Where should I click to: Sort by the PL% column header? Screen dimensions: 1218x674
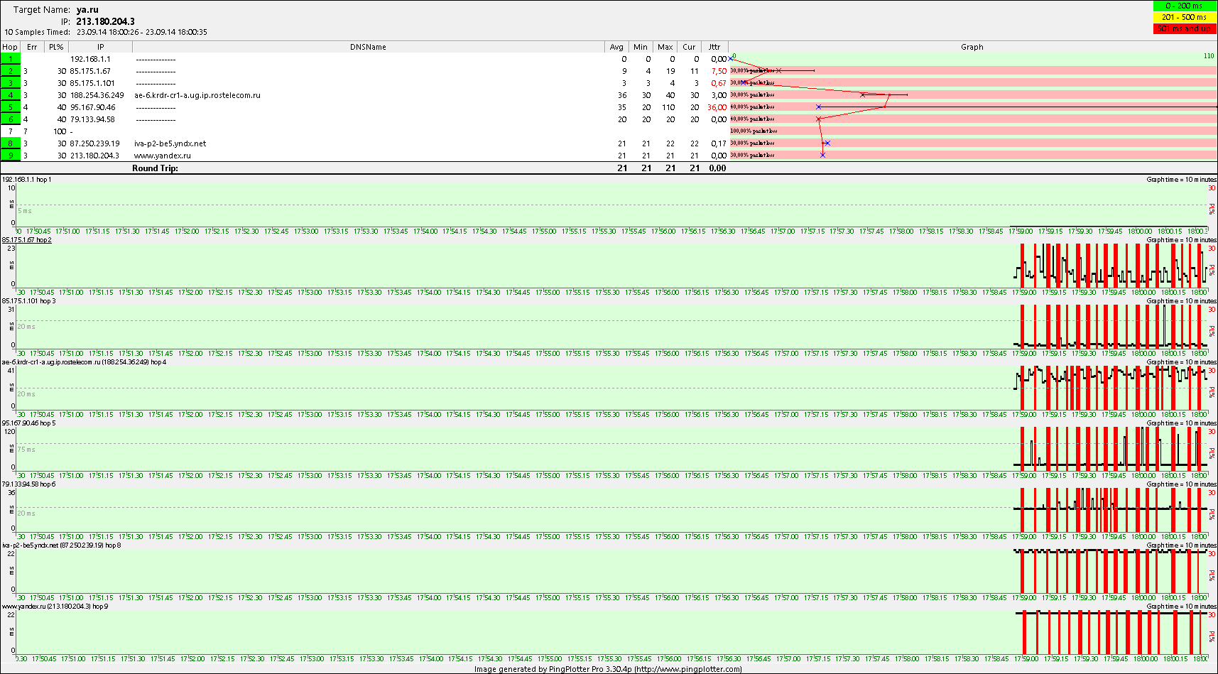pyautogui.click(x=56, y=47)
